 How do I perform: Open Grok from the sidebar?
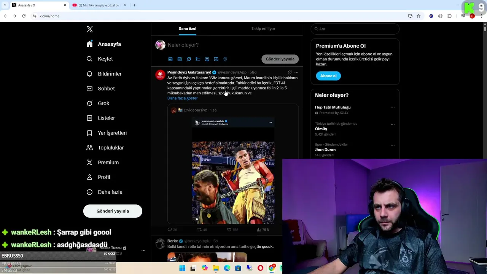coord(98,103)
